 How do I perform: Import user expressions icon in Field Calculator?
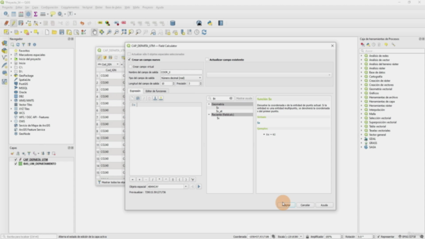click(155, 98)
